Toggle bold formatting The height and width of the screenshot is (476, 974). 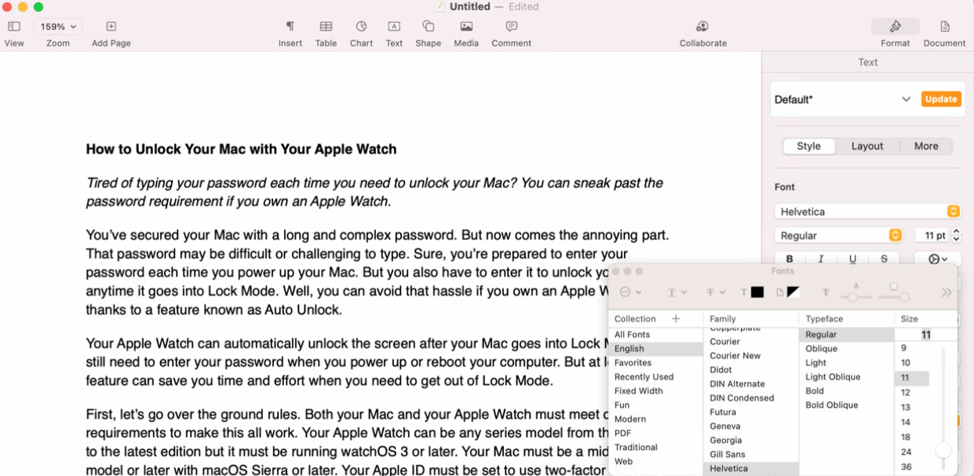(x=789, y=258)
